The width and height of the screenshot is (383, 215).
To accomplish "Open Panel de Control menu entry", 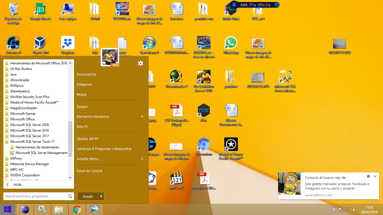I will click(x=89, y=171).
